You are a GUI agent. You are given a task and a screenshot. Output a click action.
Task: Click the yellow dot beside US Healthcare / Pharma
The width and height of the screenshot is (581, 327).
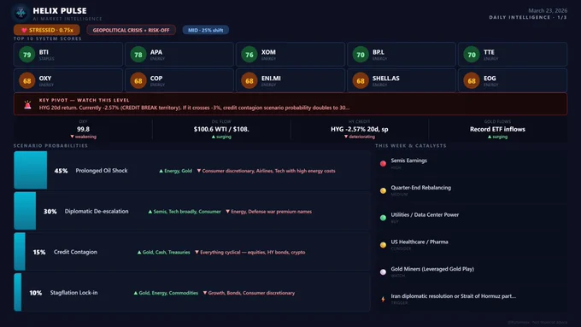(383, 245)
